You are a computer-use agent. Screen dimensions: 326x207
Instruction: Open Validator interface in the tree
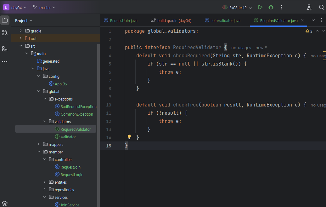pos(68,137)
